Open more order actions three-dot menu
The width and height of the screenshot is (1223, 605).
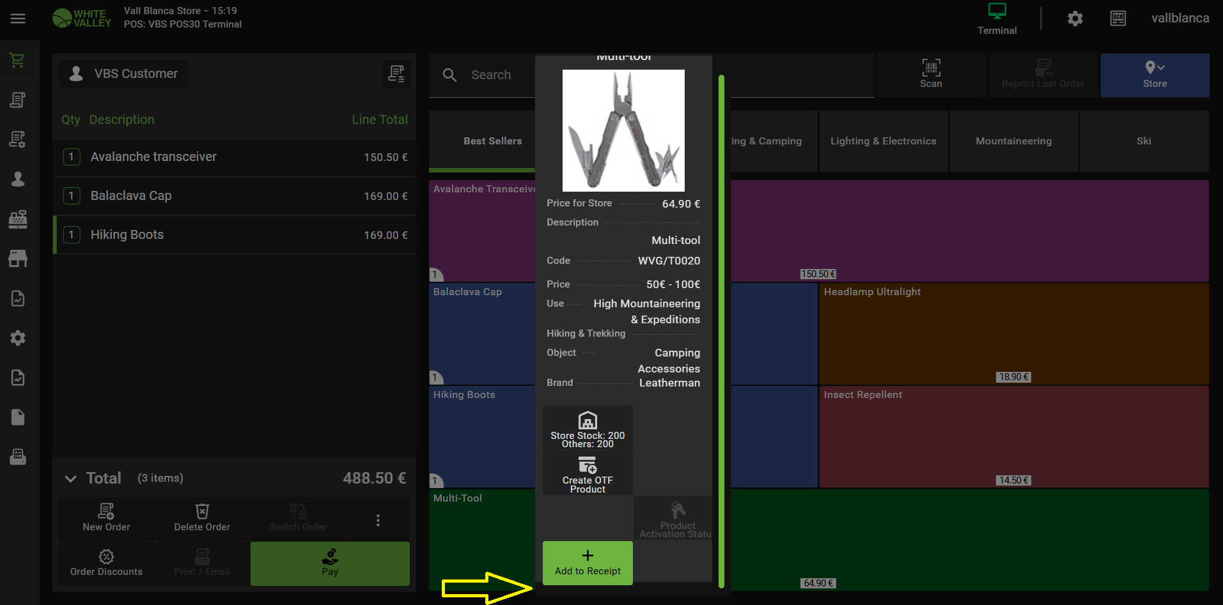(x=378, y=520)
